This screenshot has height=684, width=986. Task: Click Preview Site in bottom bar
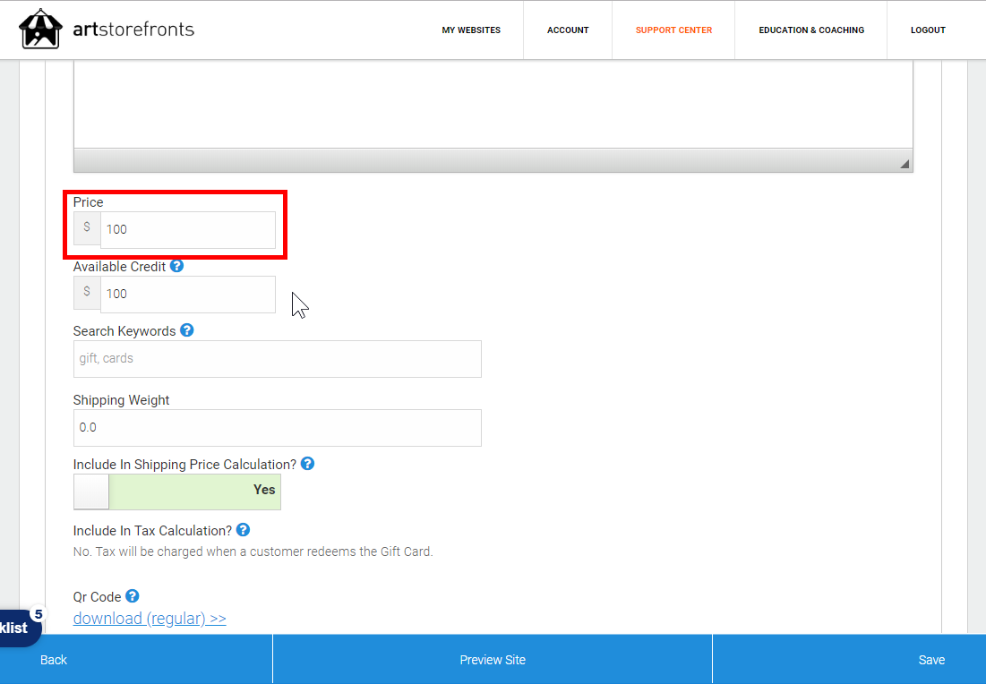493,660
